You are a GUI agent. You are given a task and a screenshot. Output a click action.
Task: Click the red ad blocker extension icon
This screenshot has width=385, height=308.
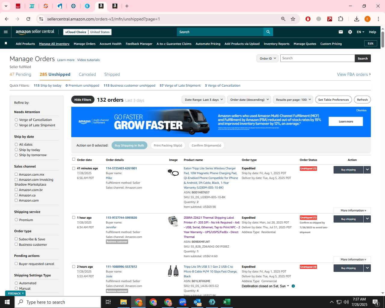[x=308, y=19]
